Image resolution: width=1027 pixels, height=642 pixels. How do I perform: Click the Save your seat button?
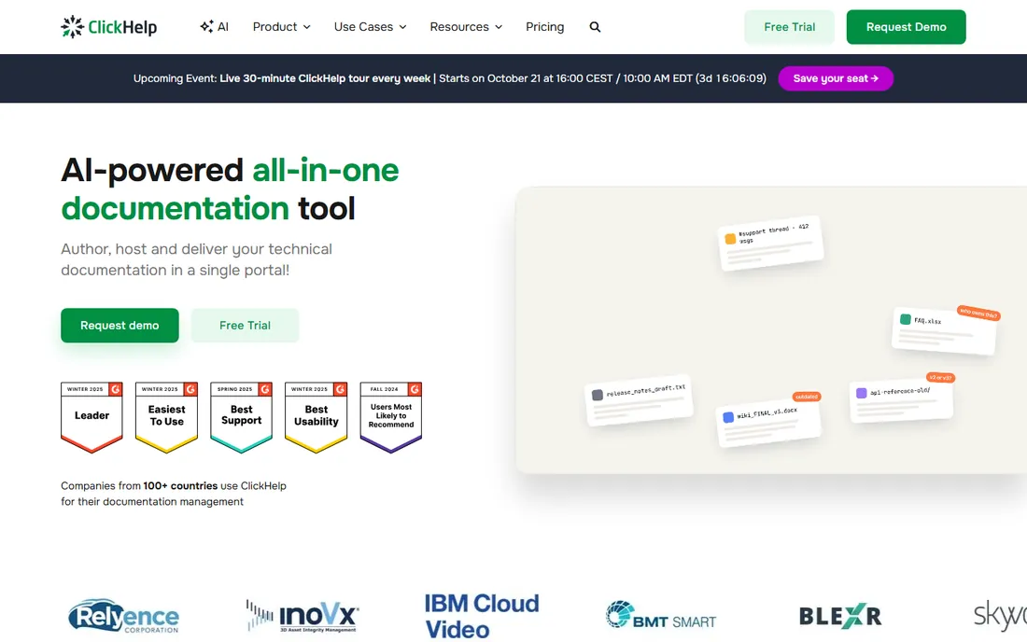tap(836, 78)
